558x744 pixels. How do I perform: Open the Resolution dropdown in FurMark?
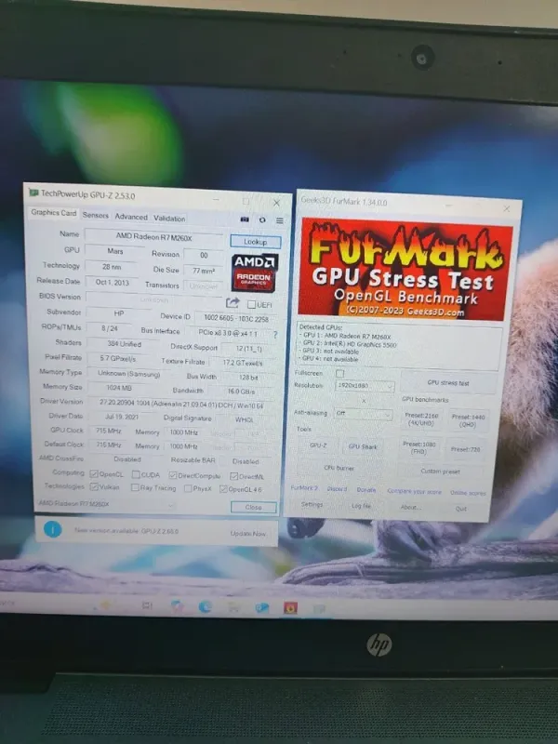tap(364, 385)
